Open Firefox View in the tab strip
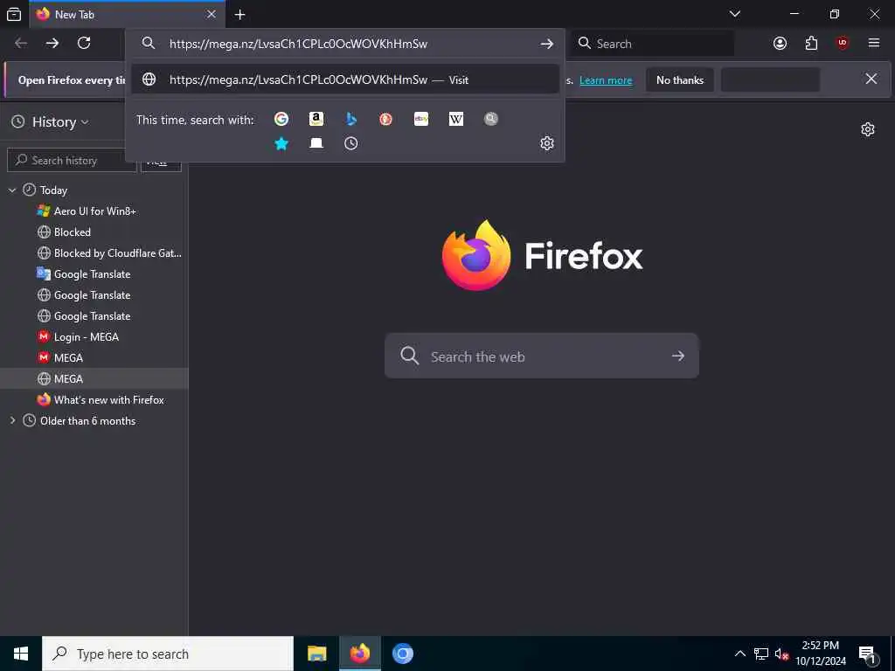Viewport: 895px width, 671px height. click(14, 14)
